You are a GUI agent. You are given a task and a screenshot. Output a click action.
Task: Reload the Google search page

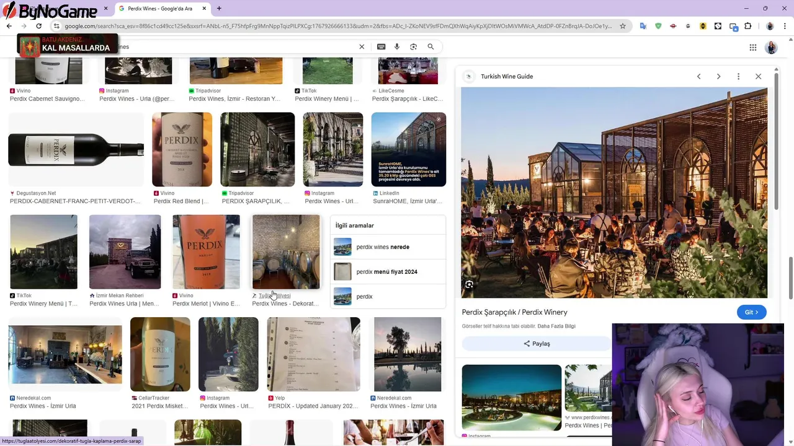coord(38,26)
